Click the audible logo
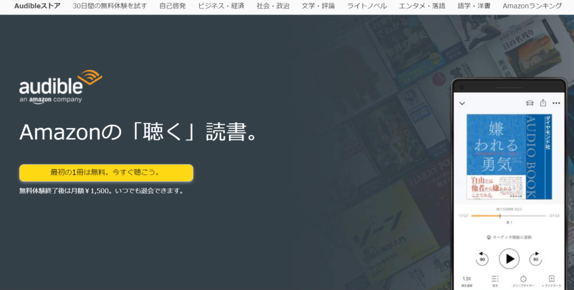This screenshot has width=574, height=290. [x=61, y=87]
